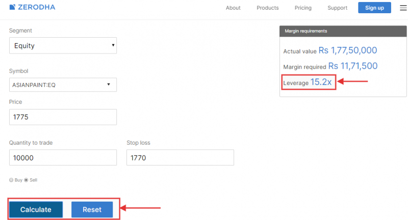Open the hamburger menu icon

click(x=403, y=8)
